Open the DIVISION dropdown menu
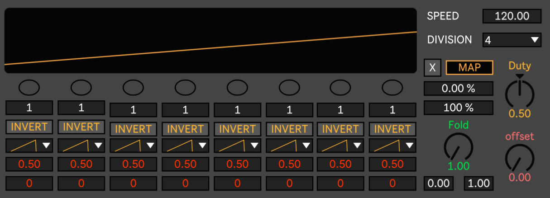The width and height of the screenshot is (550, 198). tap(512, 40)
